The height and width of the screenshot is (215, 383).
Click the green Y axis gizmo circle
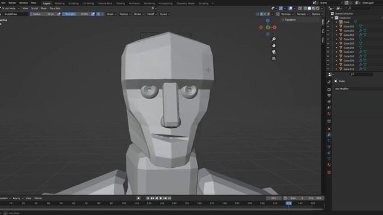[x=268, y=27]
